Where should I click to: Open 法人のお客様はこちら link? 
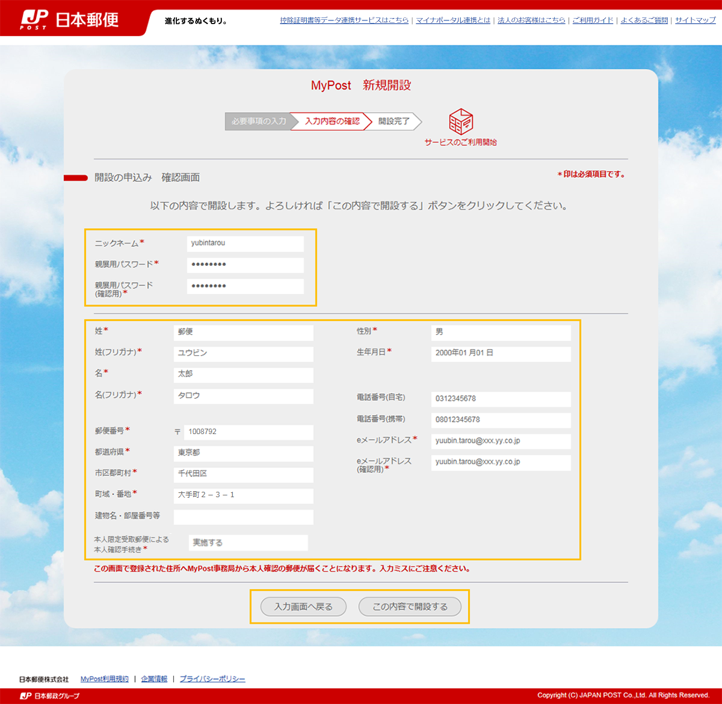[x=531, y=20]
